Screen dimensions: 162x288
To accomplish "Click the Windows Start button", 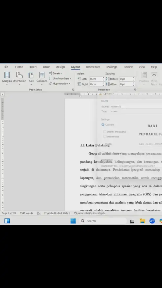I will pyautogui.click(x=73, y=221).
